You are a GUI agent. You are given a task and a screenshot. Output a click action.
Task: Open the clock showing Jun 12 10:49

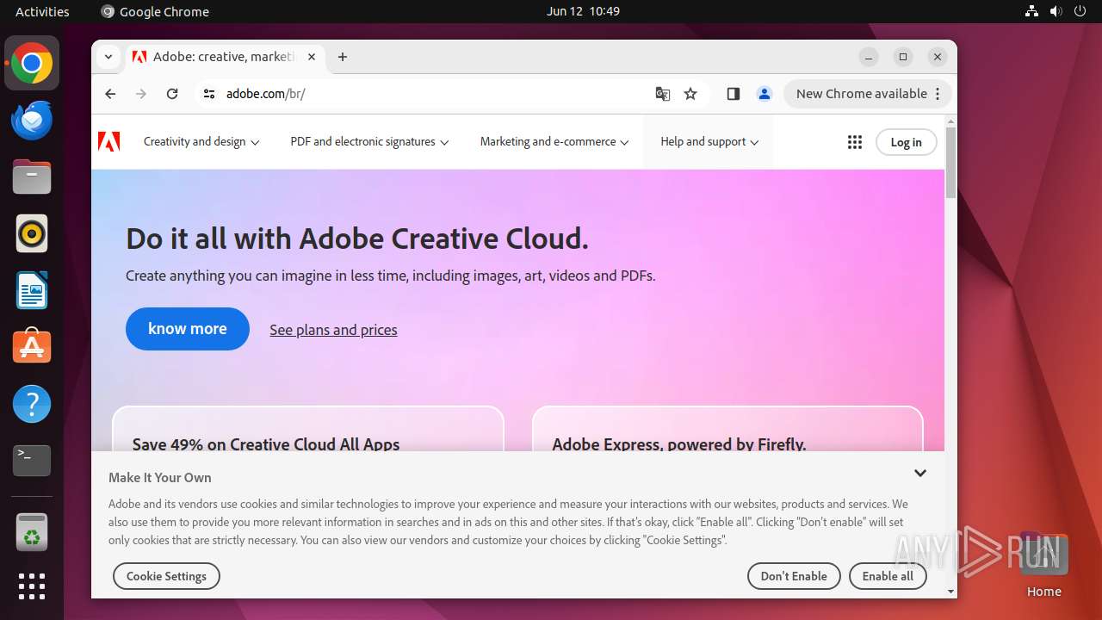[x=583, y=11]
